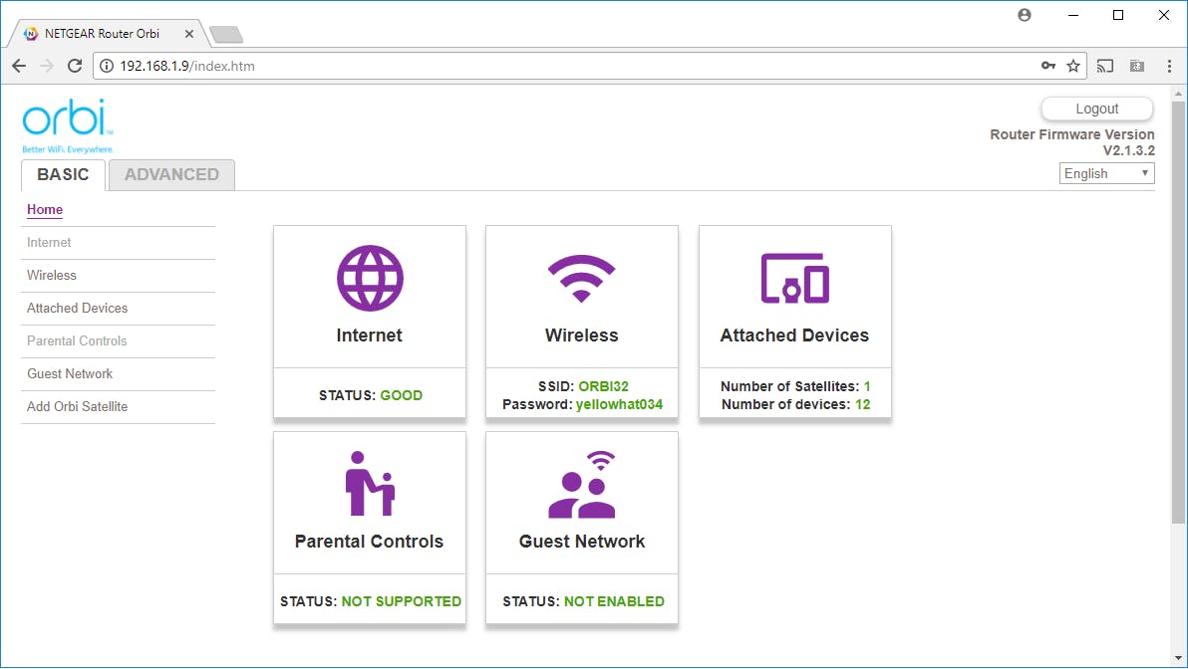Image resolution: width=1188 pixels, height=669 pixels.
Task: Open Add Orbi Satellite in the sidebar
Action: pos(78,406)
